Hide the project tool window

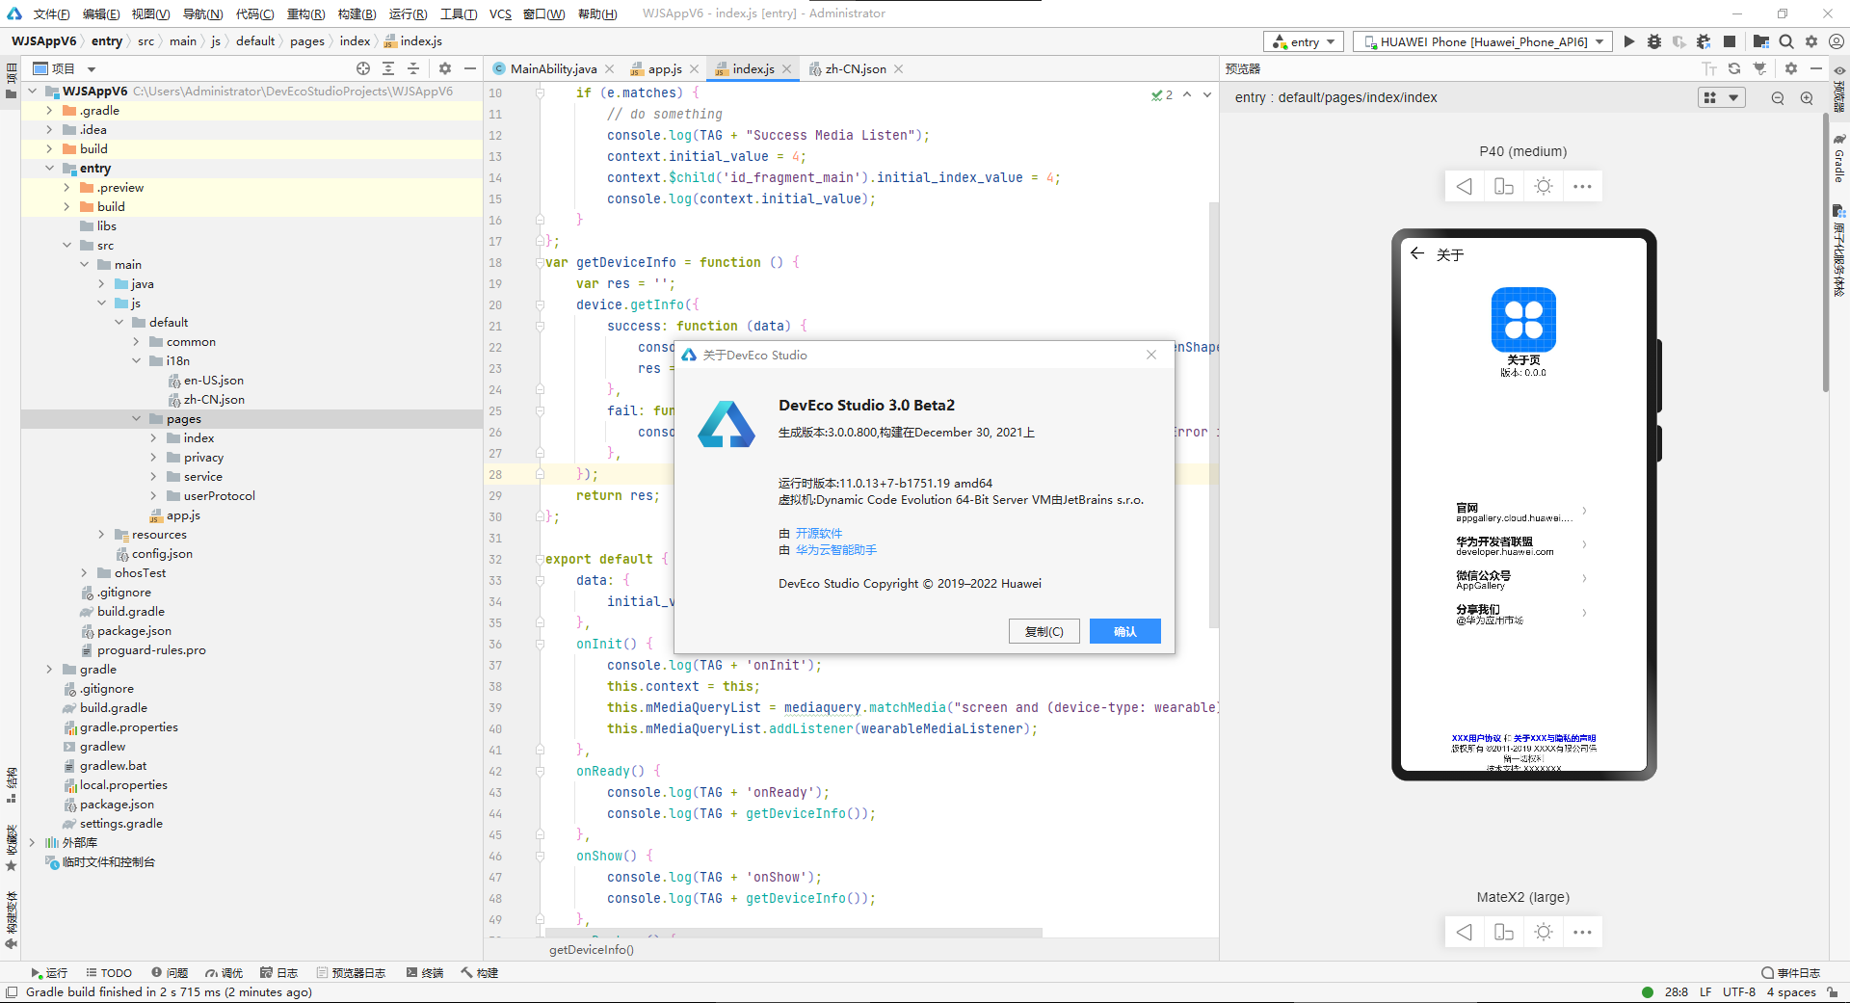pyautogui.click(x=470, y=68)
